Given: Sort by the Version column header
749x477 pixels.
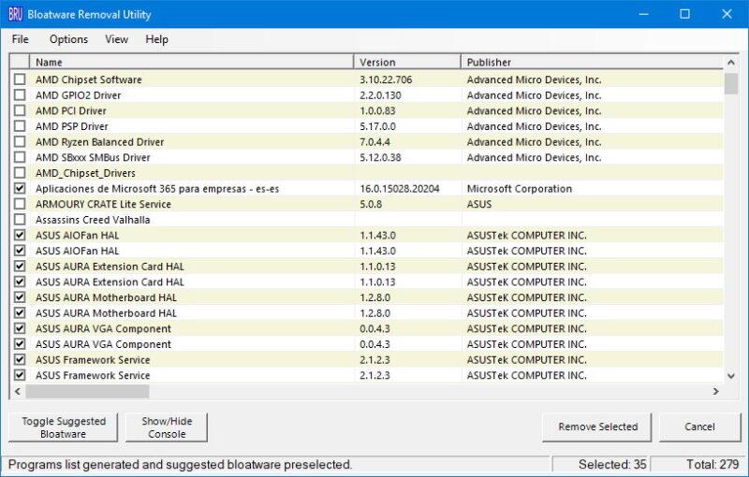Looking at the screenshot, I should 408,62.
